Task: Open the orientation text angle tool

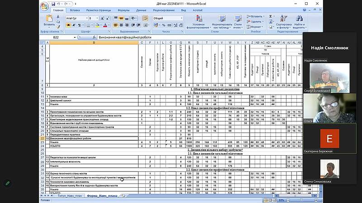Action: [133, 18]
